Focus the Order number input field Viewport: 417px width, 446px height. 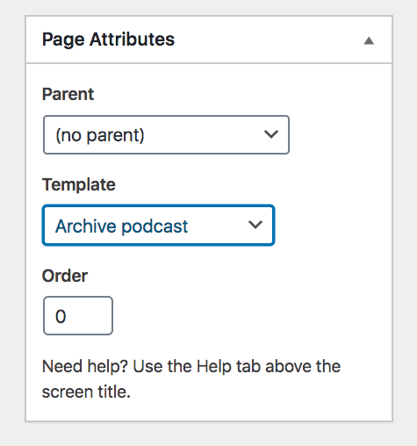pyautogui.click(x=78, y=315)
